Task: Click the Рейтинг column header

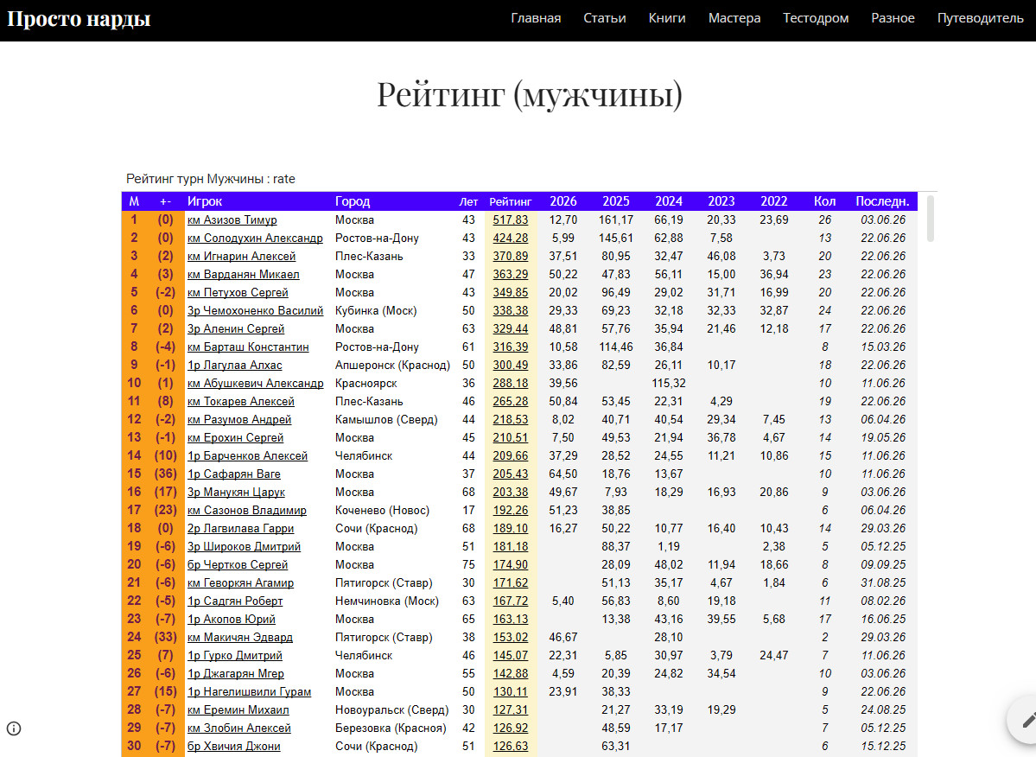Action: coord(510,201)
